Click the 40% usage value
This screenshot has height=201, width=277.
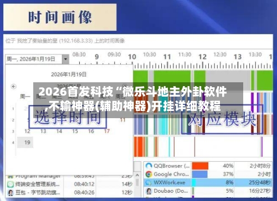pyautogui.click(x=228, y=166)
